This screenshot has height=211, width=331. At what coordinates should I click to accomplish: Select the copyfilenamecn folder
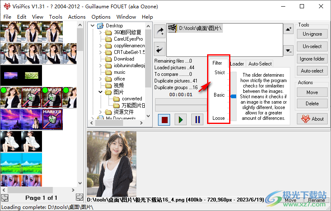[x=129, y=46]
